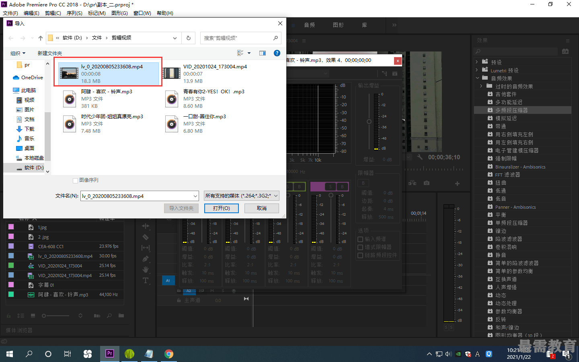Viewport: 579px width, 362px height.
Task: Open the button editor plus icon
Action: coord(457,183)
